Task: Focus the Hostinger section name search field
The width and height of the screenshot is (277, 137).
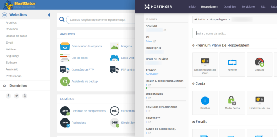Action: coord(235,33)
